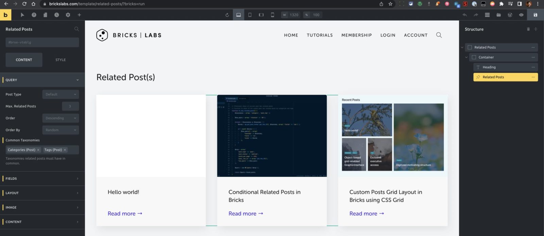Viewport: 544px width, 236px height.
Task: Click the Max. Related Posts number field
Action: [70, 106]
